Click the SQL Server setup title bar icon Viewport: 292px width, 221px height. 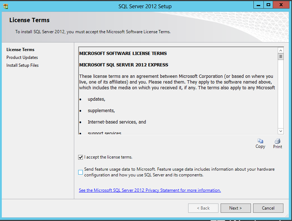click(6, 6)
